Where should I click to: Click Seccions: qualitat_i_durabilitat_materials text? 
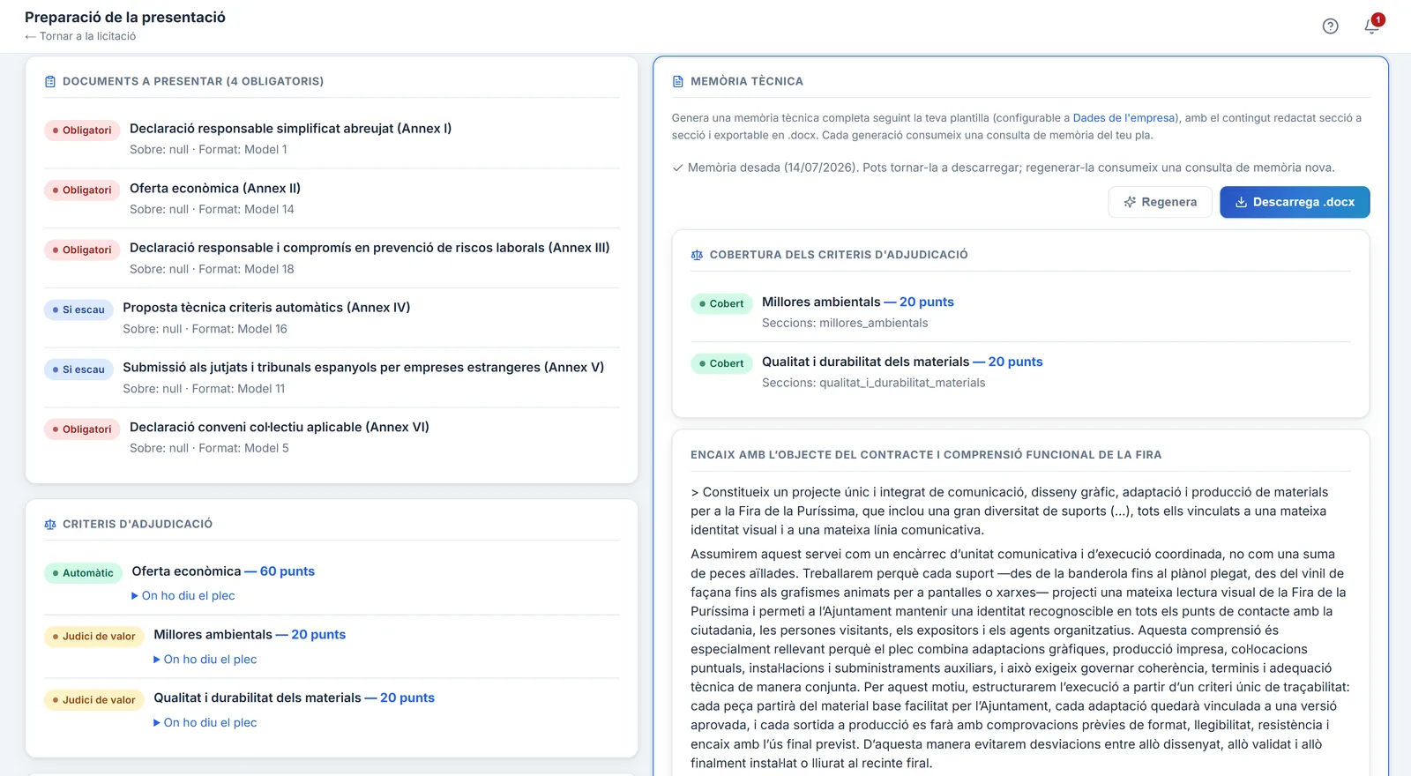pos(874,384)
